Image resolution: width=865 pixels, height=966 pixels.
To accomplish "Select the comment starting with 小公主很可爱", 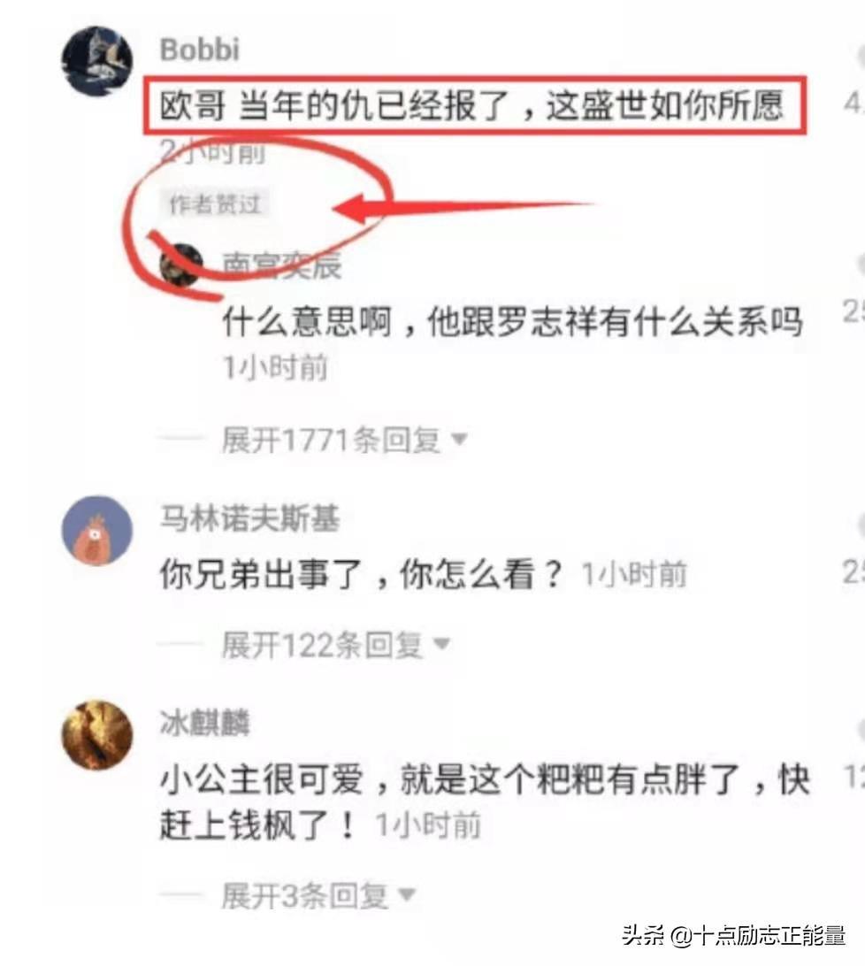I will pyautogui.click(x=485, y=801).
